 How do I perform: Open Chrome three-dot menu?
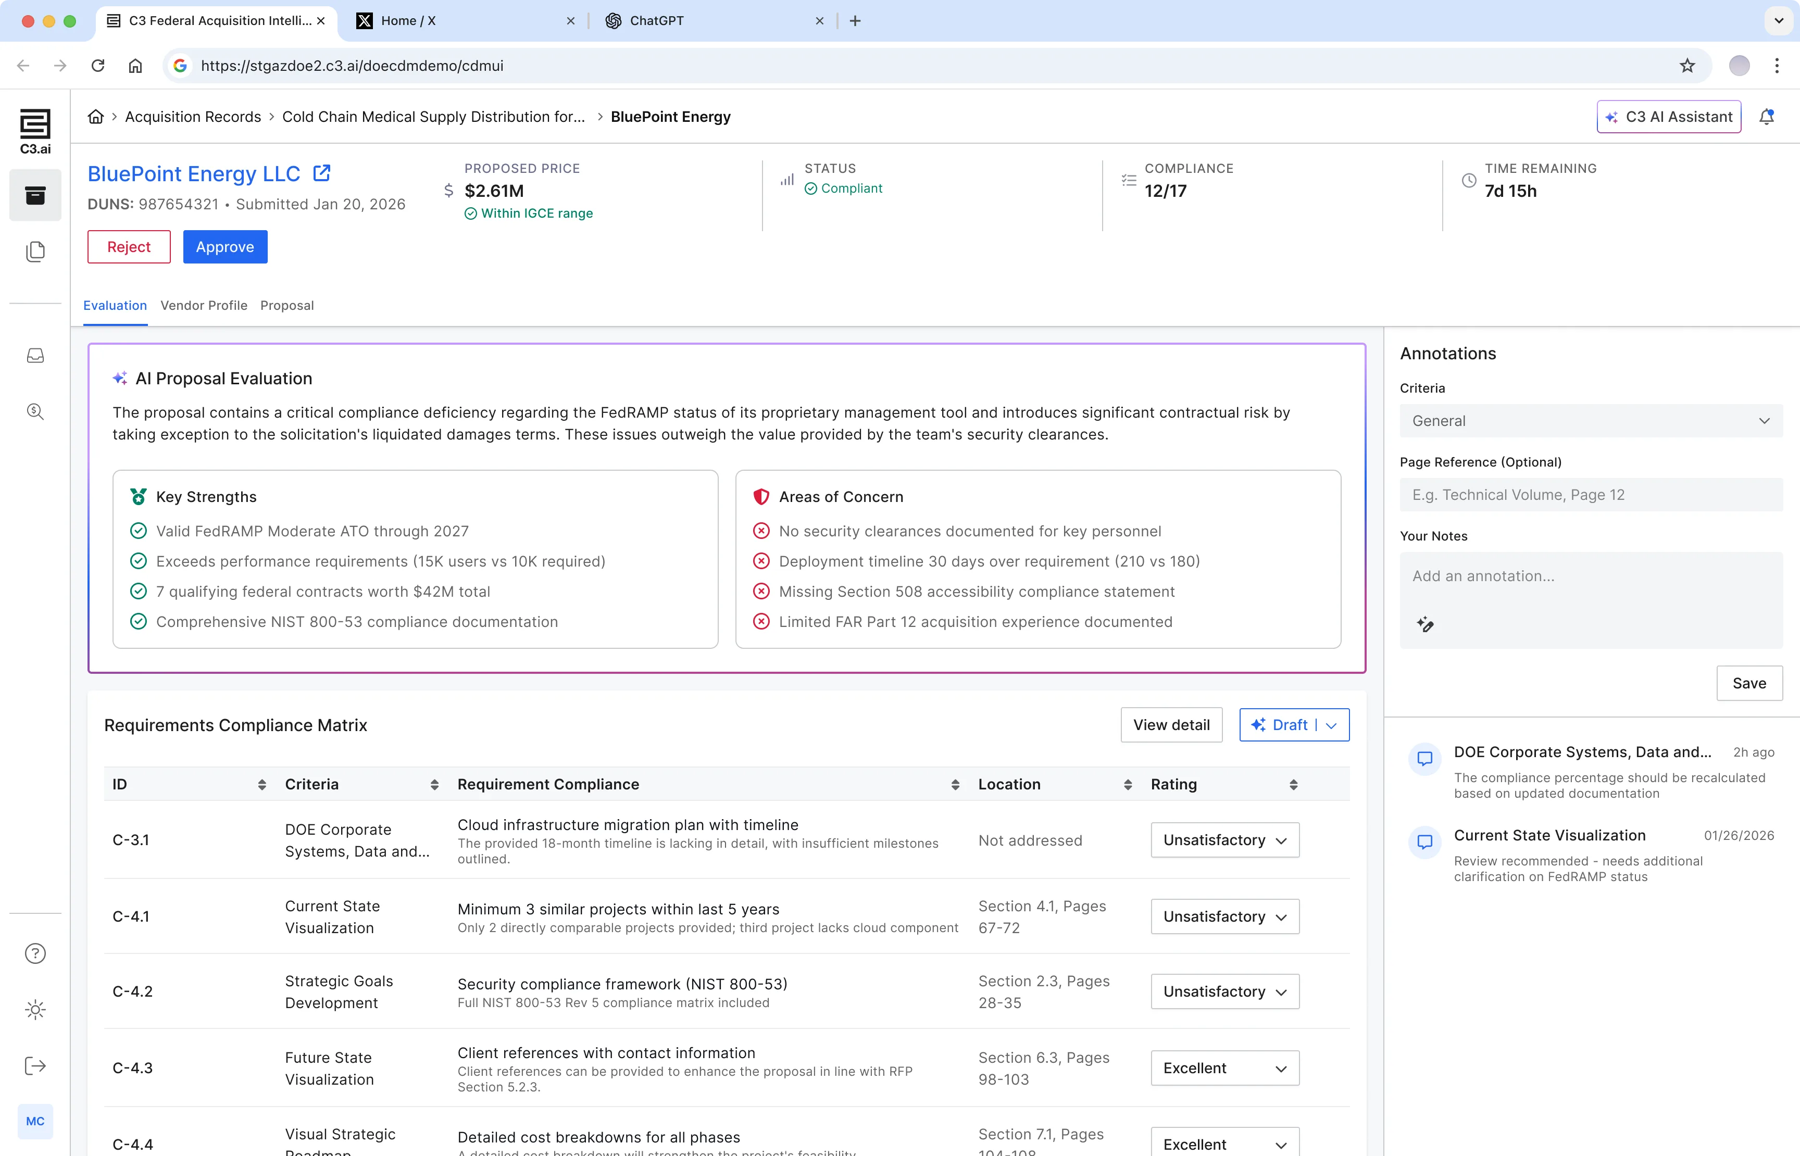tap(1777, 65)
